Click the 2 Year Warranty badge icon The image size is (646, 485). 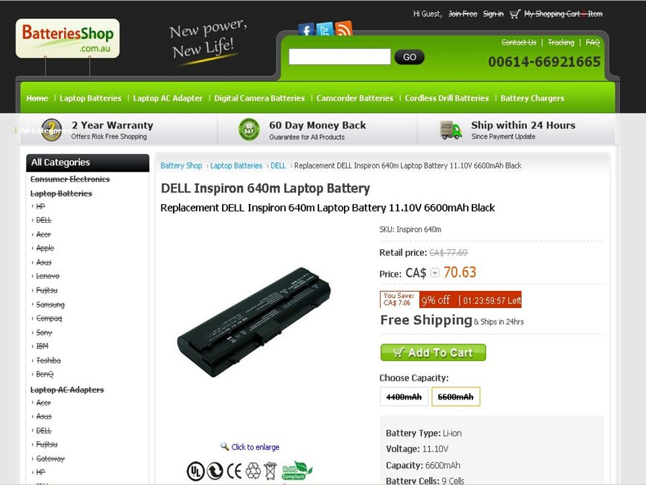click(x=52, y=130)
